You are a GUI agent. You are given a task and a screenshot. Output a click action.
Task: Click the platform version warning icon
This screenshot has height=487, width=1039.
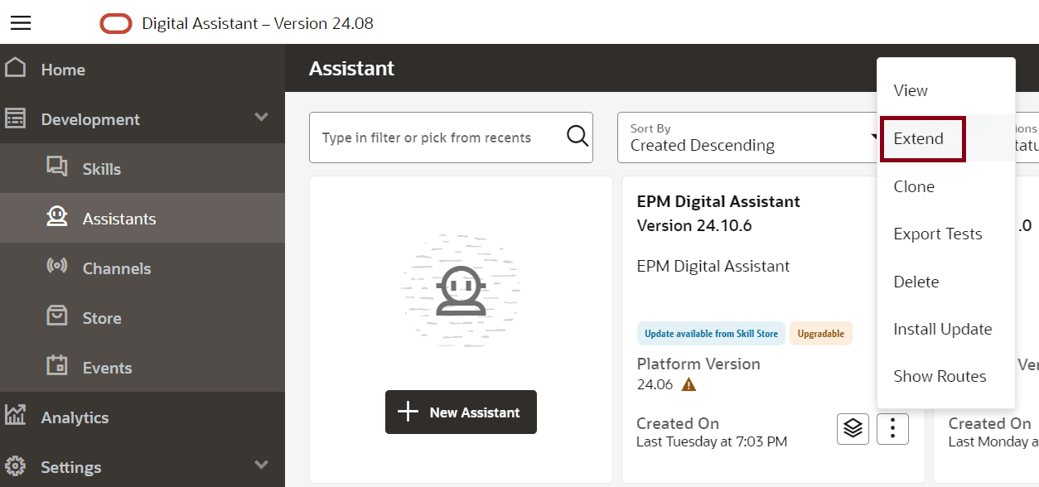pos(689,384)
